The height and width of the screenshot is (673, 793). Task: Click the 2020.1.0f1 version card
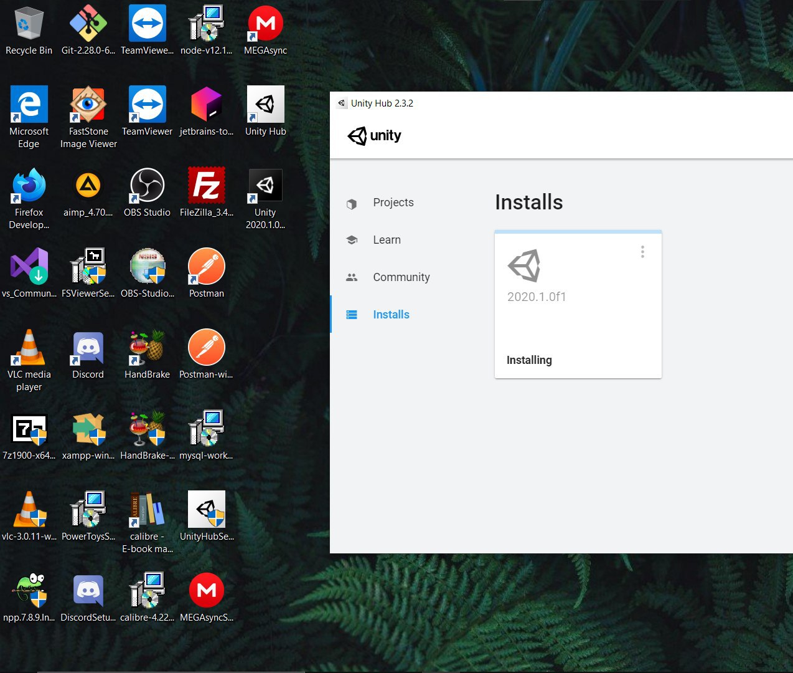(x=578, y=304)
